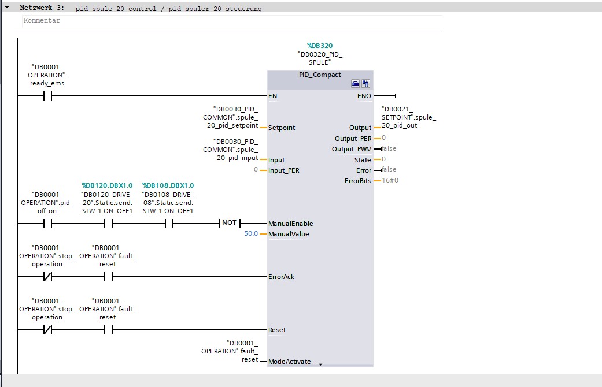Select the fault_reset operand at ModeActivate
The image size is (602, 387).
(230, 351)
